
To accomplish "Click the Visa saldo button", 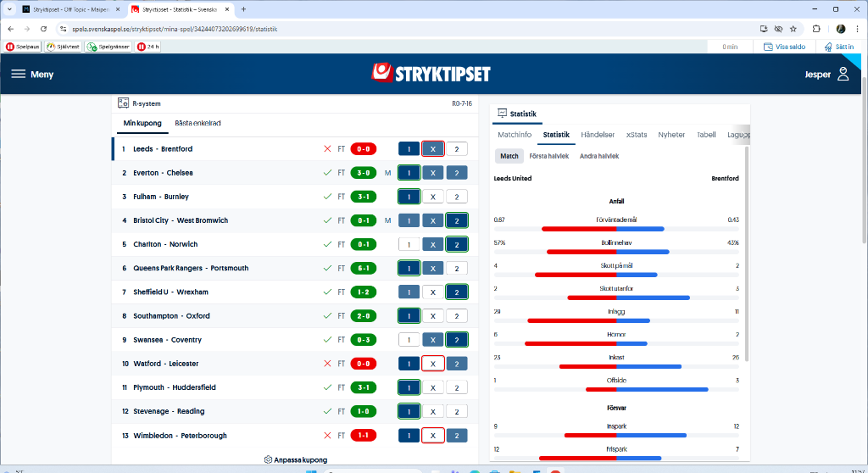I will click(x=784, y=47).
